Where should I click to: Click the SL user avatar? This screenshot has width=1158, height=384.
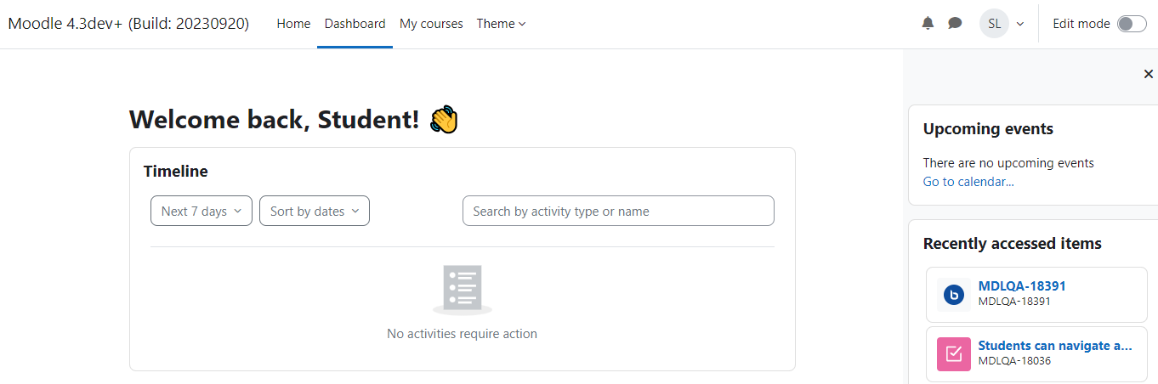[x=994, y=24]
